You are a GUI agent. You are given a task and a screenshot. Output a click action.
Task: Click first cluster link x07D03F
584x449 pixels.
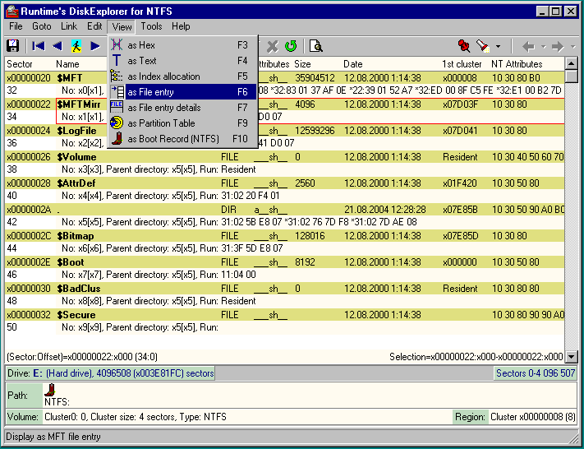pyautogui.click(x=460, y=104)
